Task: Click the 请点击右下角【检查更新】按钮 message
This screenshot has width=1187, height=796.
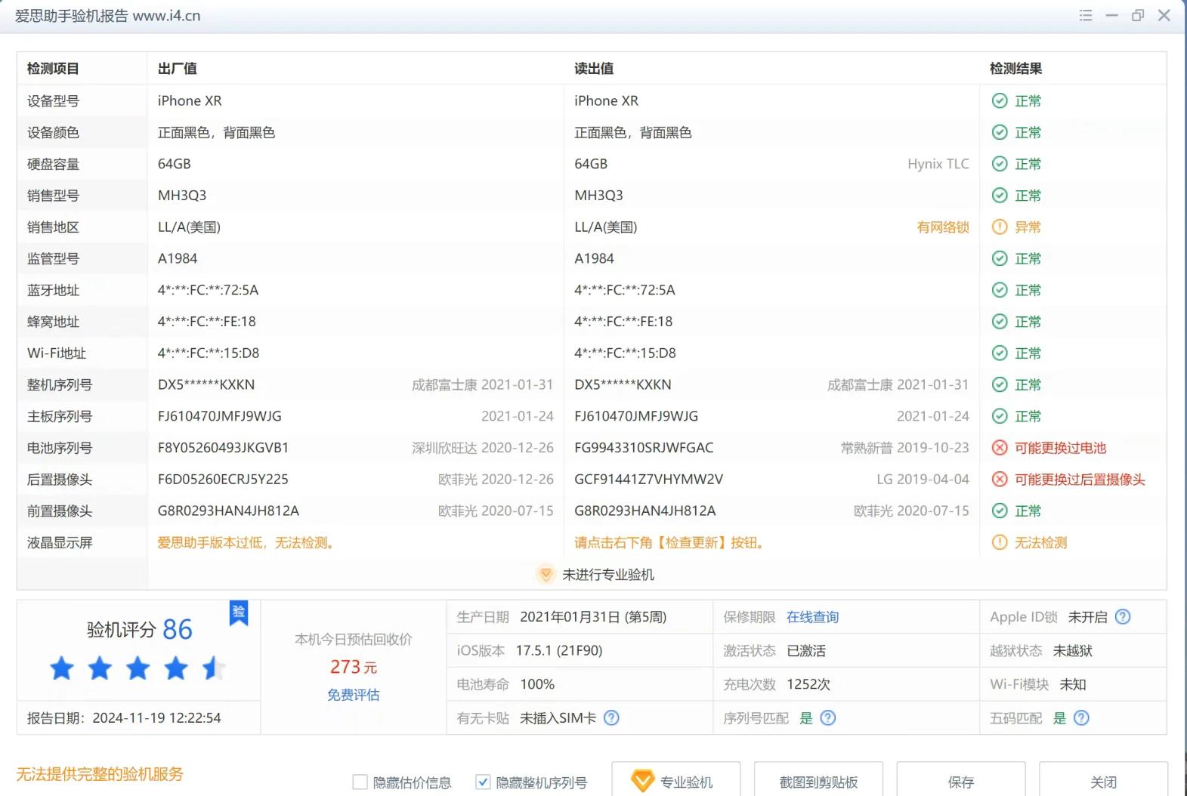Action: [669, 542]
